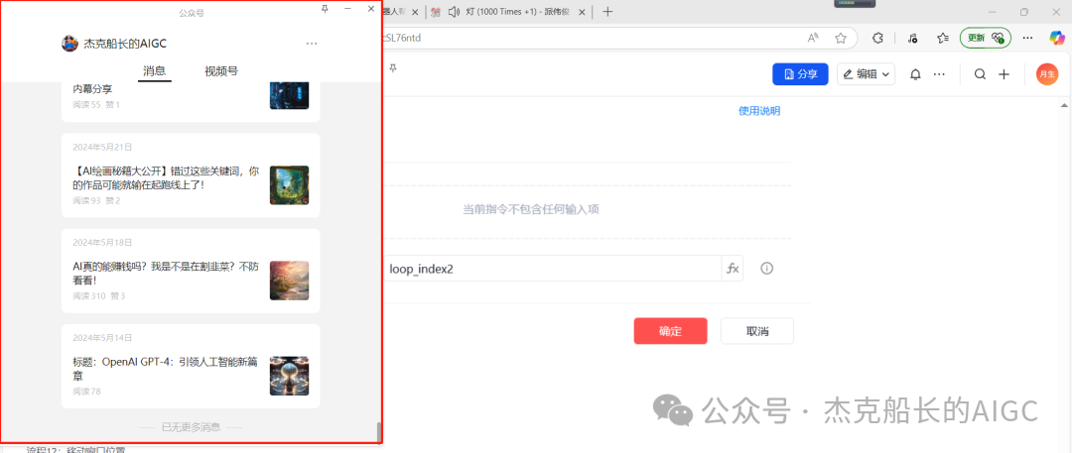Click the music note toolbar icon in browser
The image size is (1072, 453).
(x=912, y=39)
